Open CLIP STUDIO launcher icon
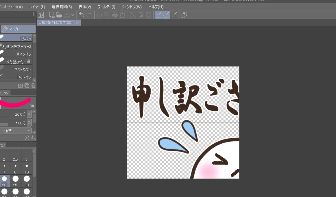Viewport: 336px width, 197px height. [41, 15]
